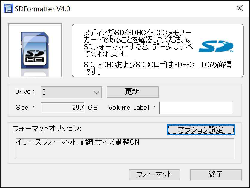Click the Volume Label input field

coord(196,108)
